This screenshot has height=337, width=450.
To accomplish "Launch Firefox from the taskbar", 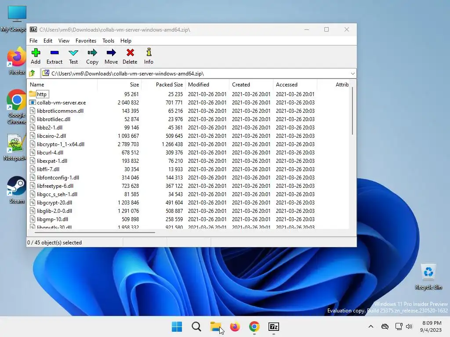I will click(235, 326).
